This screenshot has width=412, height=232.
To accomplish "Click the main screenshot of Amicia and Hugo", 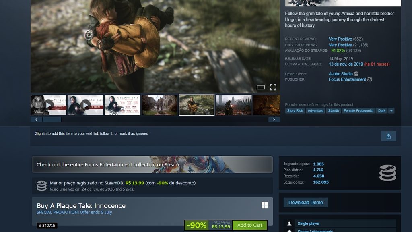I will coord(155,46).
